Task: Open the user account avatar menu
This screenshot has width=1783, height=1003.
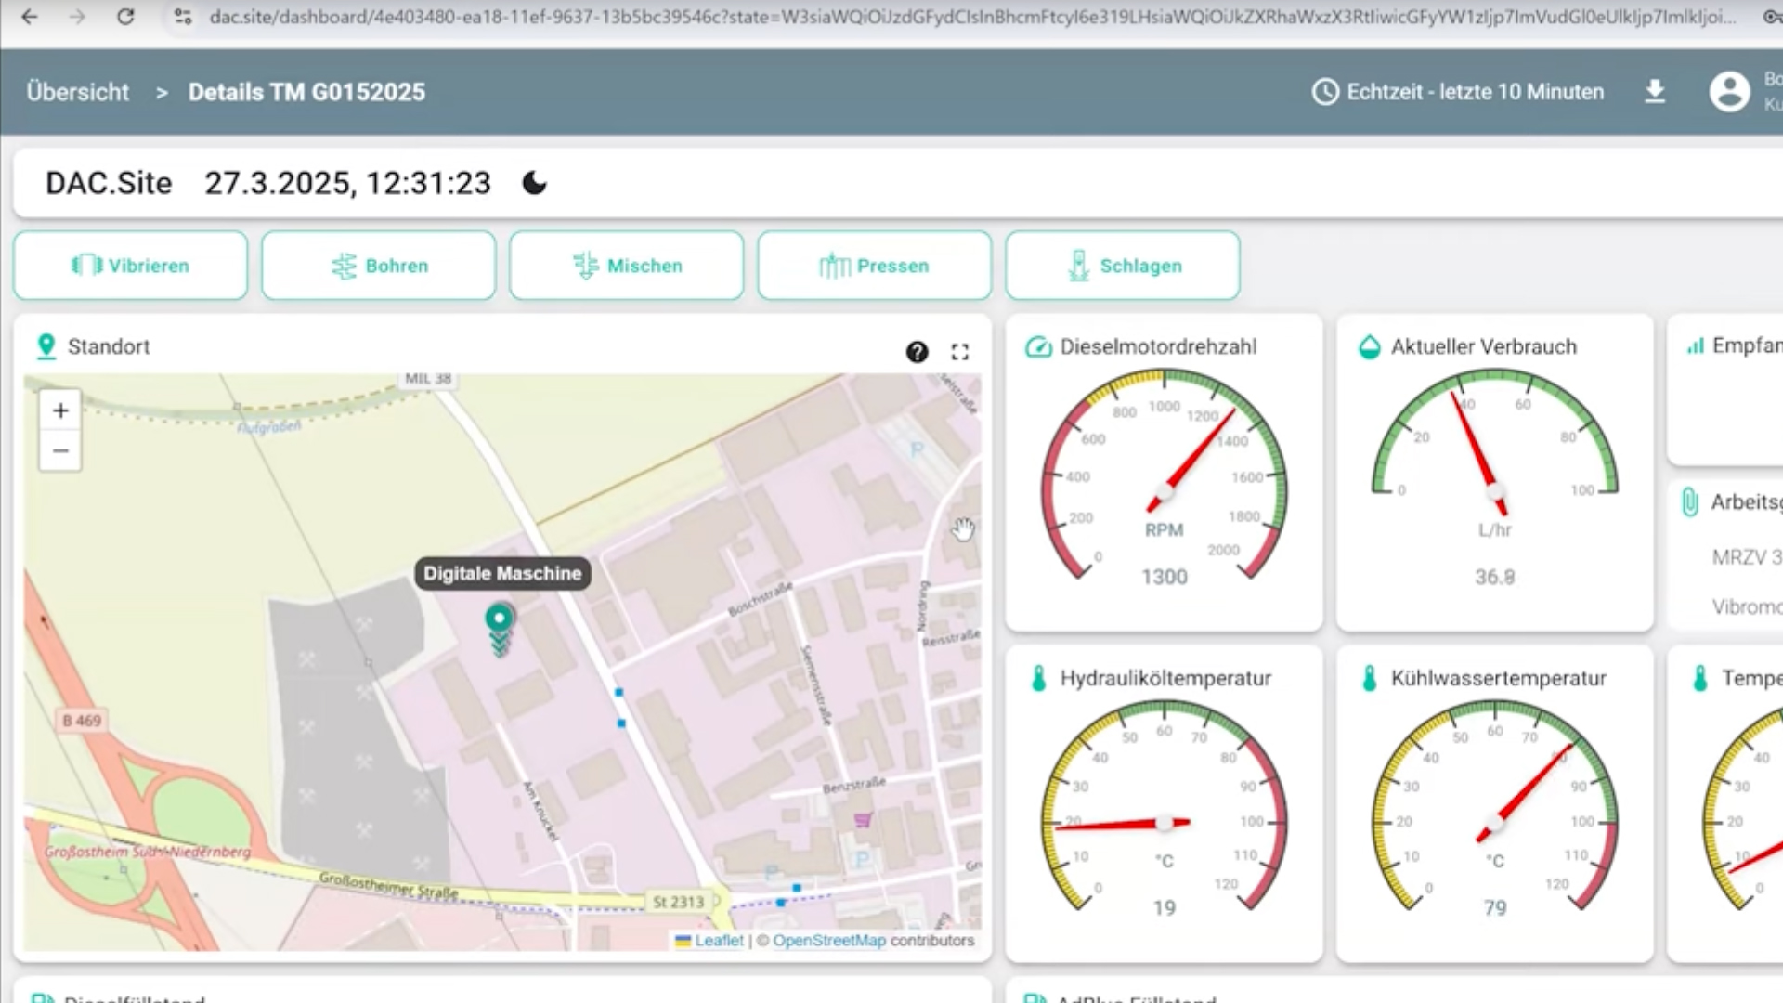Action: click(x=1729, y=92)
